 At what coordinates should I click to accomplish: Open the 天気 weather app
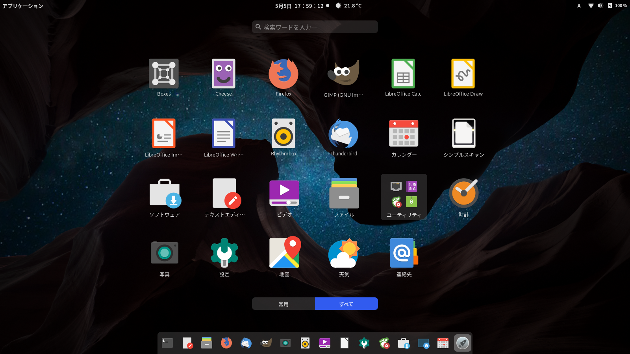pyautogui.click(x=343, y=253)
